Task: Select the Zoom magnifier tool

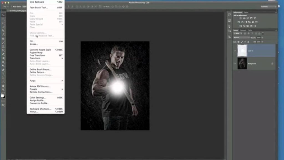Action: click(x=3, y=90)
